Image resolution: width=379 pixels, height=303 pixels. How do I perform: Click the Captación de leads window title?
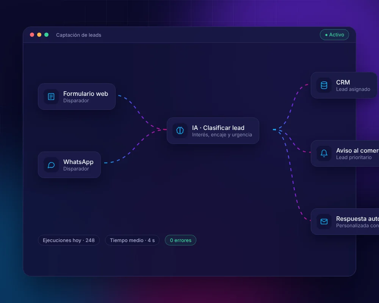[78, 35]
